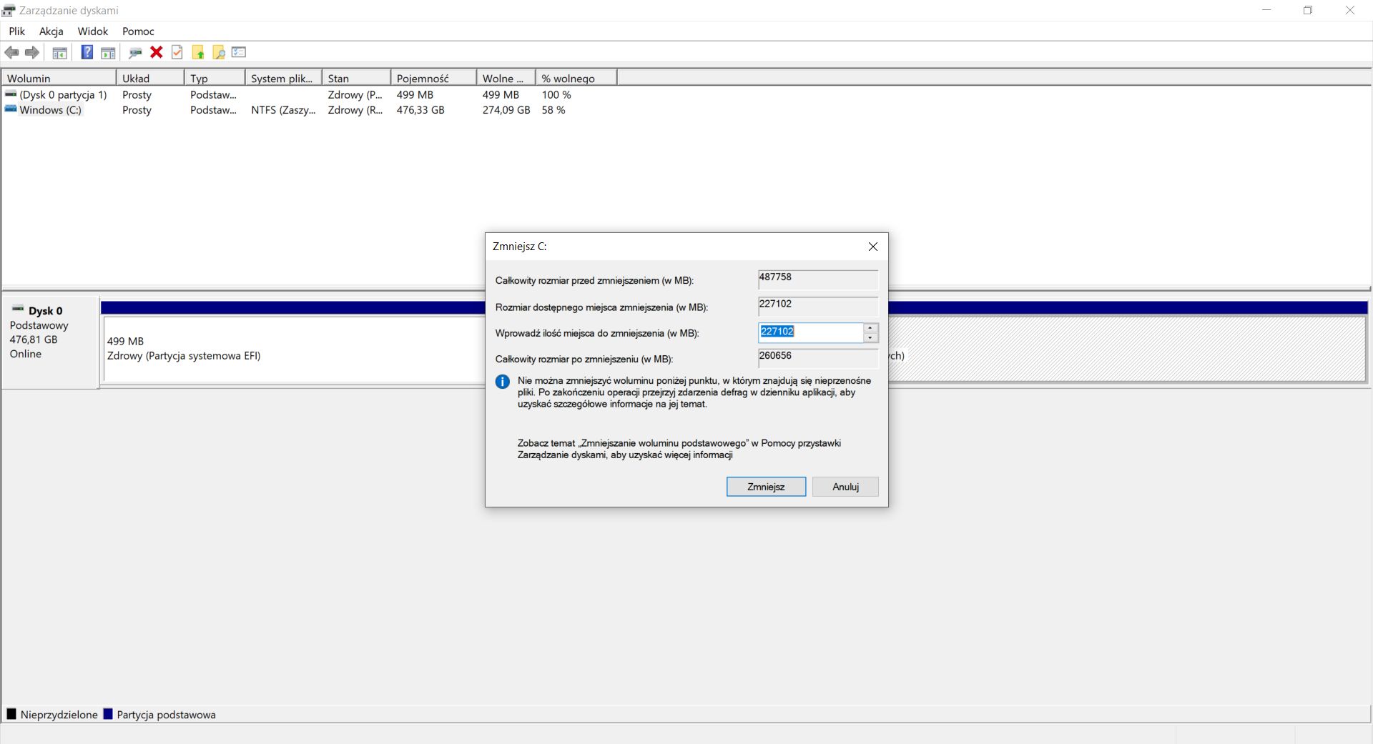Image resolution: width=1373 pixels, height=744 pixels.
Task: Navigate back with the back arrow icon
Action: click(11, 52)
